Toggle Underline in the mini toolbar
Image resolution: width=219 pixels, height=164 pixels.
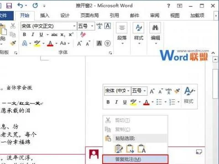point(125,102)
